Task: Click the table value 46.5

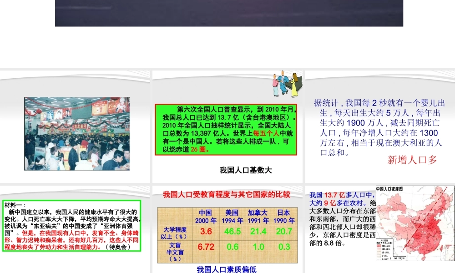Action: (232, 232)
